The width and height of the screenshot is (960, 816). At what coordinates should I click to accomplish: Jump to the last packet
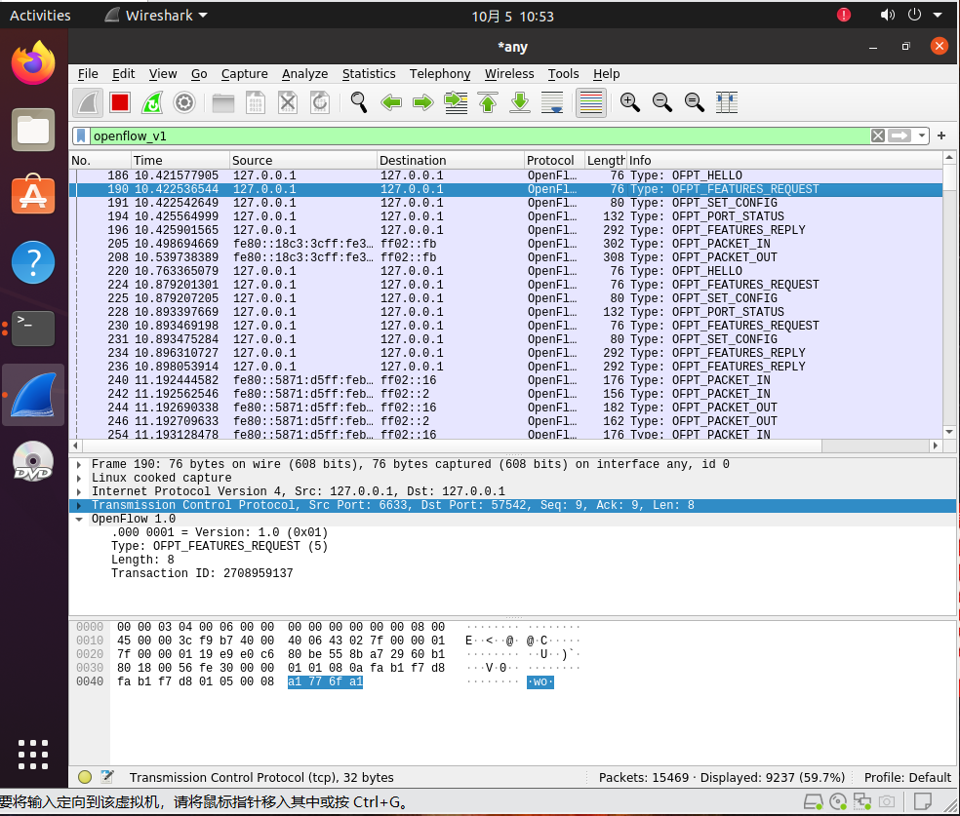[520, 102]
